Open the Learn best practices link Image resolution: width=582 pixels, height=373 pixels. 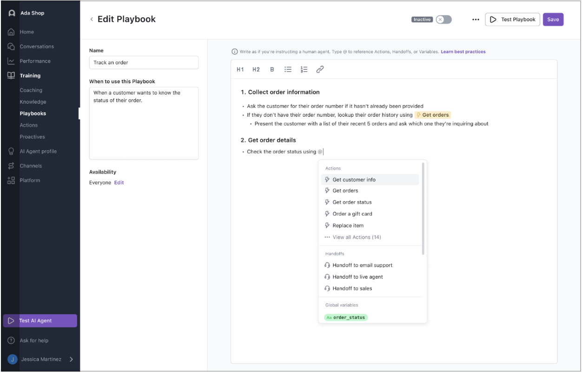coord(463,52)
